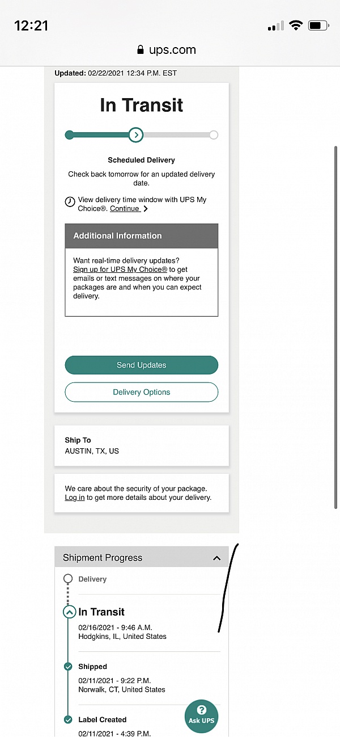Open the Sign up for UPS My Choice link

tap(120, 269)
